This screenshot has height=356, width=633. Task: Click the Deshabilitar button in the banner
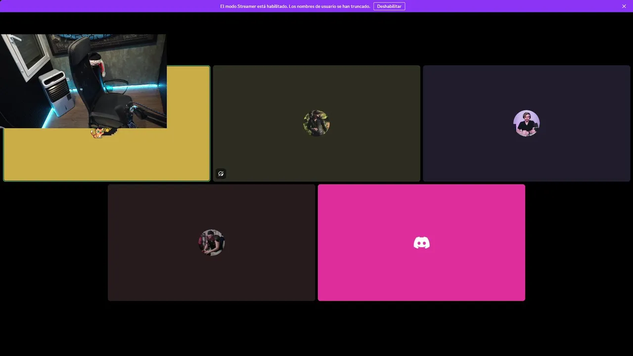(389, 6)
